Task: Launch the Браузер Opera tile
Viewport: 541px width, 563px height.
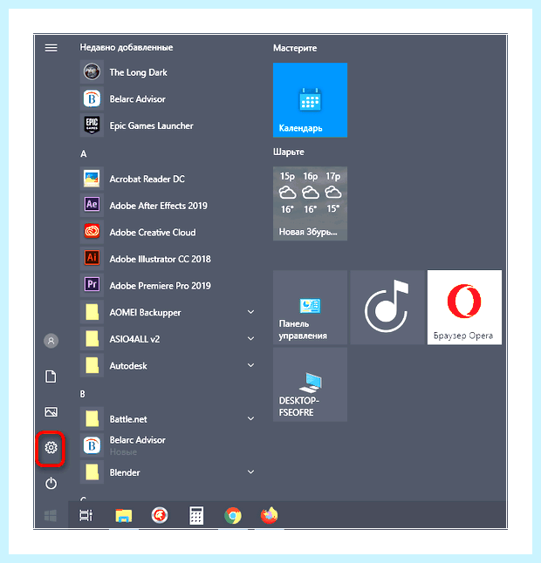Action: pos(464,308)
